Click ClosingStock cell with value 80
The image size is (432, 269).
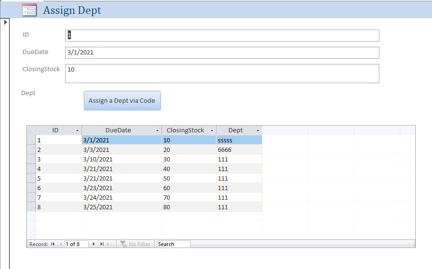189,206
